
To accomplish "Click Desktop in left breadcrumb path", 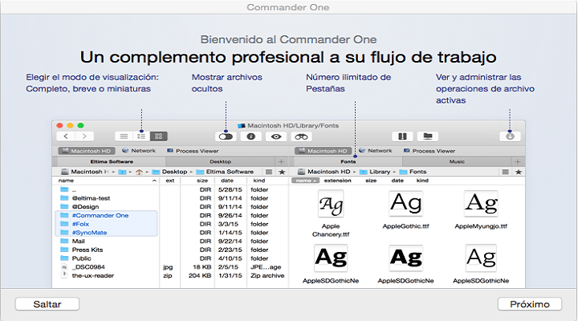I will (x=170, y=172).
